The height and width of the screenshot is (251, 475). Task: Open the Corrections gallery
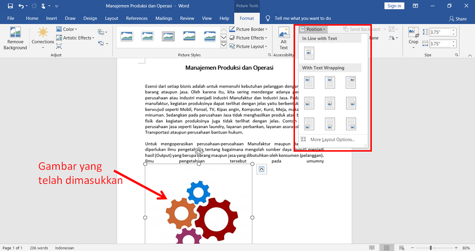(43, 38)
